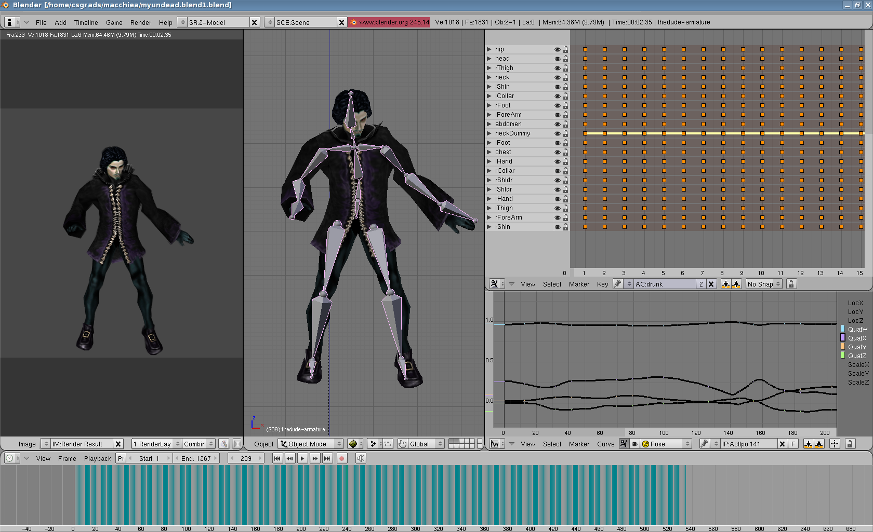Viewport: 873px width, 532px height.
Task: Copy keys in the Action editor header
Action: tap(725, 284)
